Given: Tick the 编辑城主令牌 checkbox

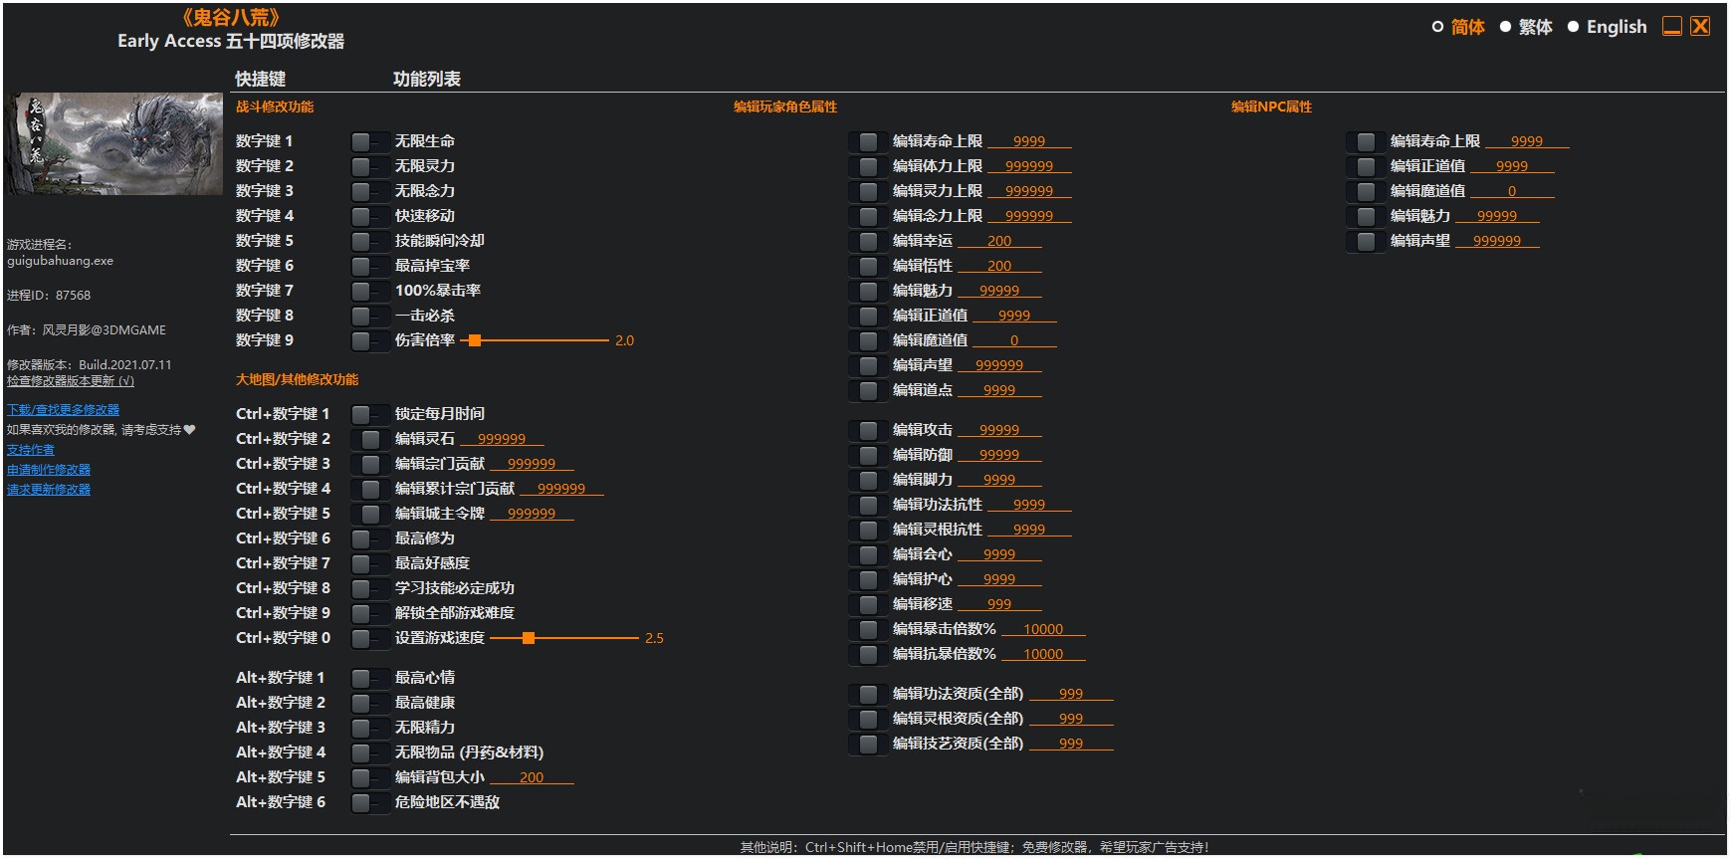Looking at the screenshot, I should (370, 515).
